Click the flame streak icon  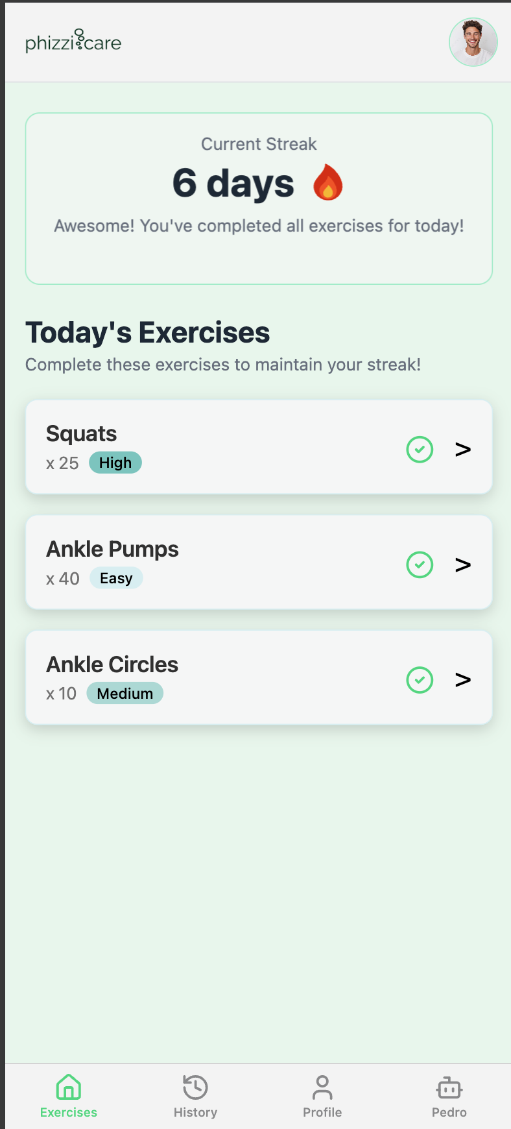[328, 182]
